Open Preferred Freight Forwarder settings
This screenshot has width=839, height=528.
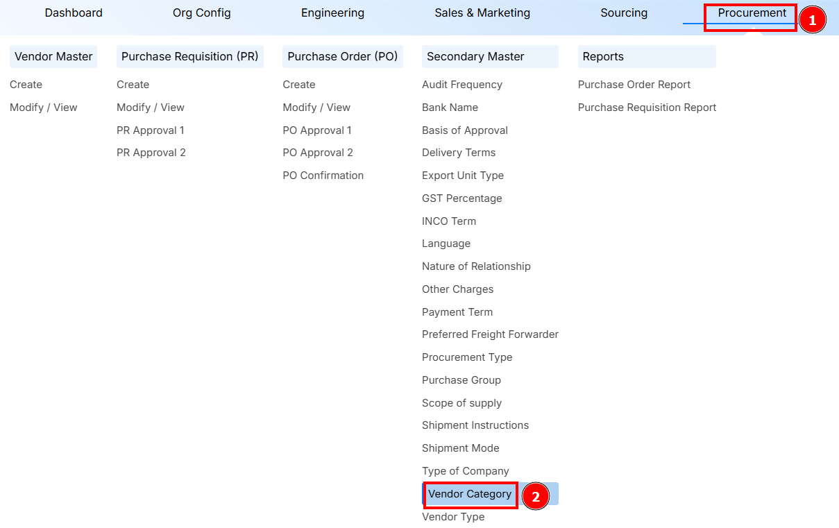click(490, 334)
